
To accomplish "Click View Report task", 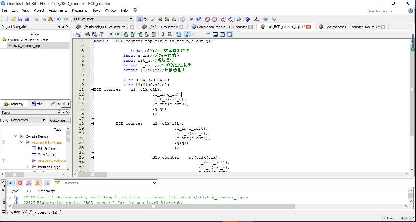I will click(x=47, y=155).
